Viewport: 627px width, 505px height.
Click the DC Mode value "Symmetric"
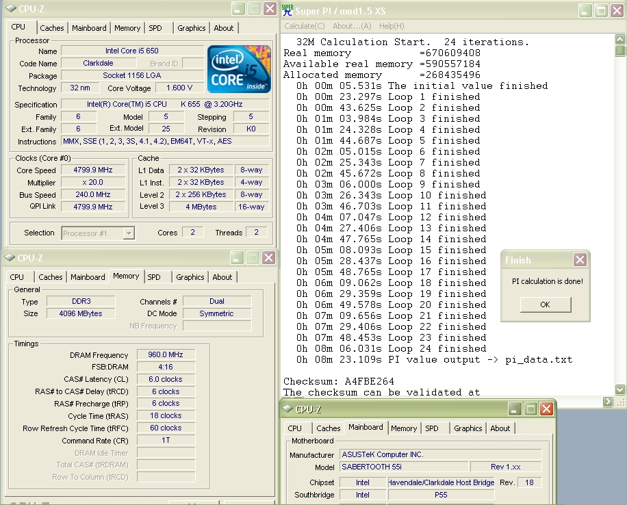tap(217, 313)
